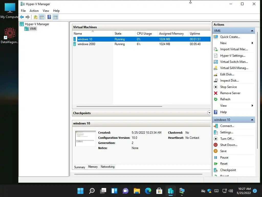This screenshot has width=262, height=197.
Task: Sort by the State column header
Action: 124,34
